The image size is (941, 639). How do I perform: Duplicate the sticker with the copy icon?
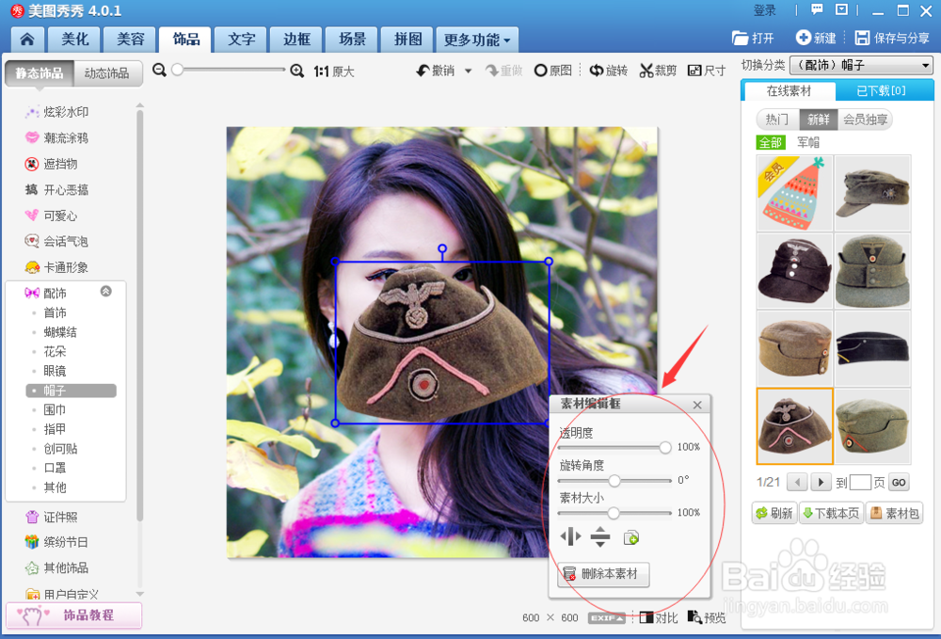[630, 537]
